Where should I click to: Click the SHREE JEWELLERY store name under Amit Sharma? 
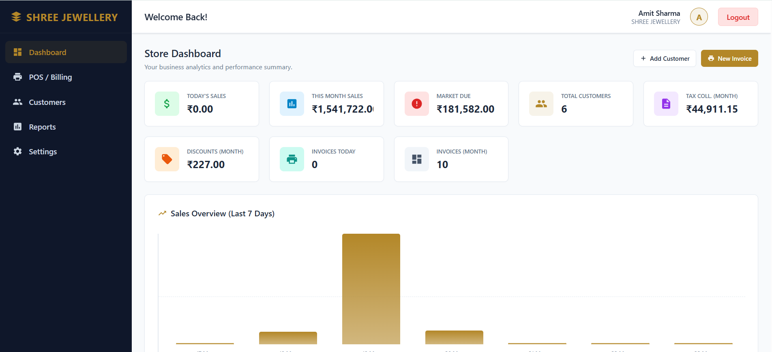coord(656,22)
